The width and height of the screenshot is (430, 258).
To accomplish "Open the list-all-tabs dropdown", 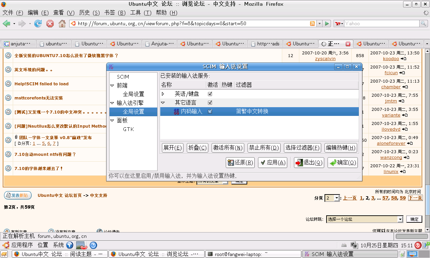I will coord(427,44).
